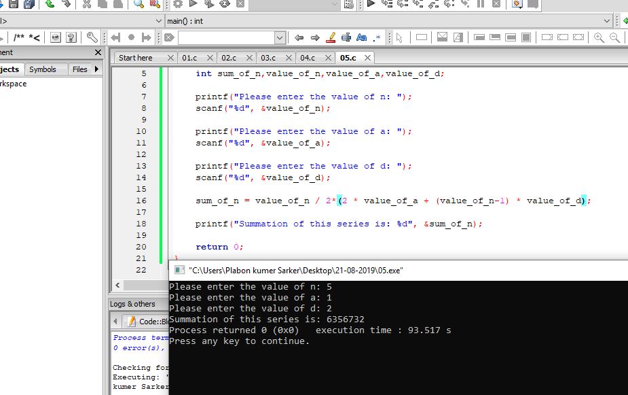Click the Build gear icon
The image size is (628, 395).
pos(177,4)
